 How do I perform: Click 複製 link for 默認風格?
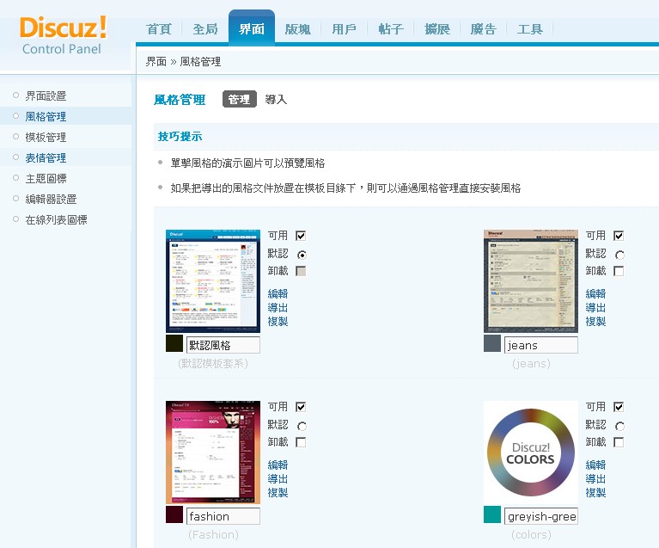pos(278,321)
